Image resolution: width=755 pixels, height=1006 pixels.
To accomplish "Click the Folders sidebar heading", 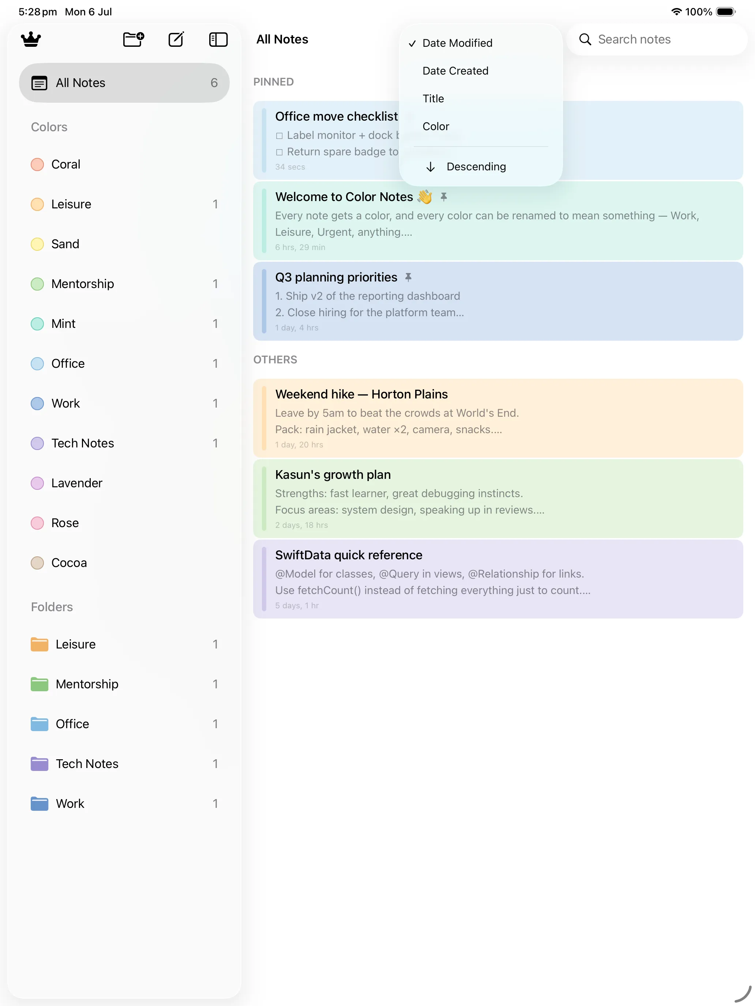I will [x=52, y=607].
